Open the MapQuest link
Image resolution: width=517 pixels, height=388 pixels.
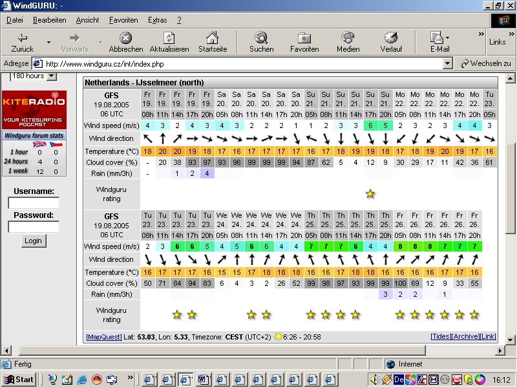pyautogui.click(x=103, y=337)
